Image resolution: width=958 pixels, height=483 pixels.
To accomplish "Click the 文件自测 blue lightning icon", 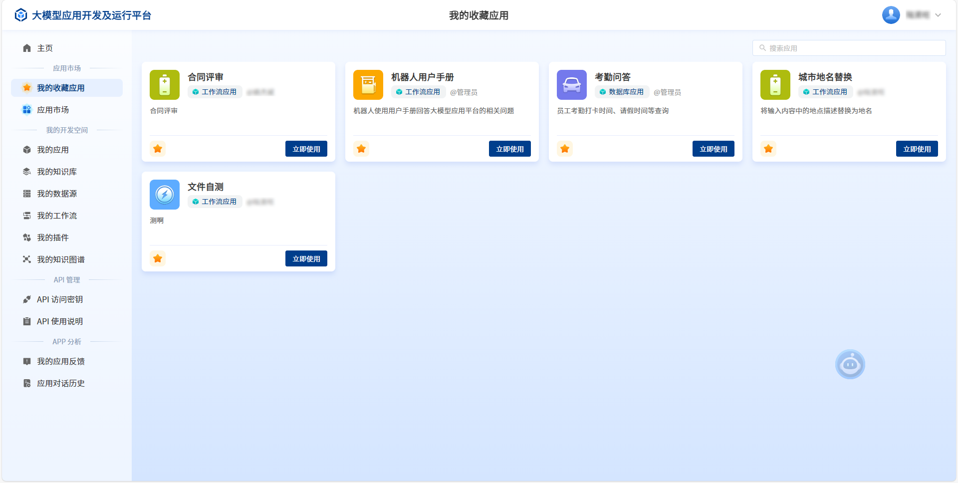I will [x=165, y=195].
